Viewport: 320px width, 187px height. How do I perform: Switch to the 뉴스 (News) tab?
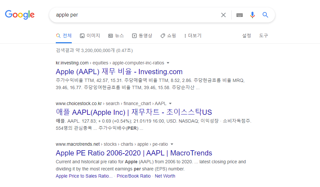click(116, 36)
